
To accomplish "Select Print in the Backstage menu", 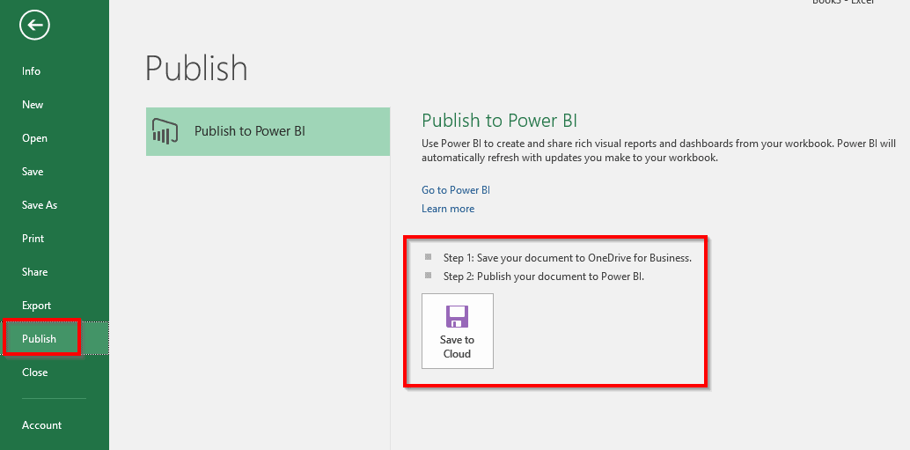I will [33, 239].
